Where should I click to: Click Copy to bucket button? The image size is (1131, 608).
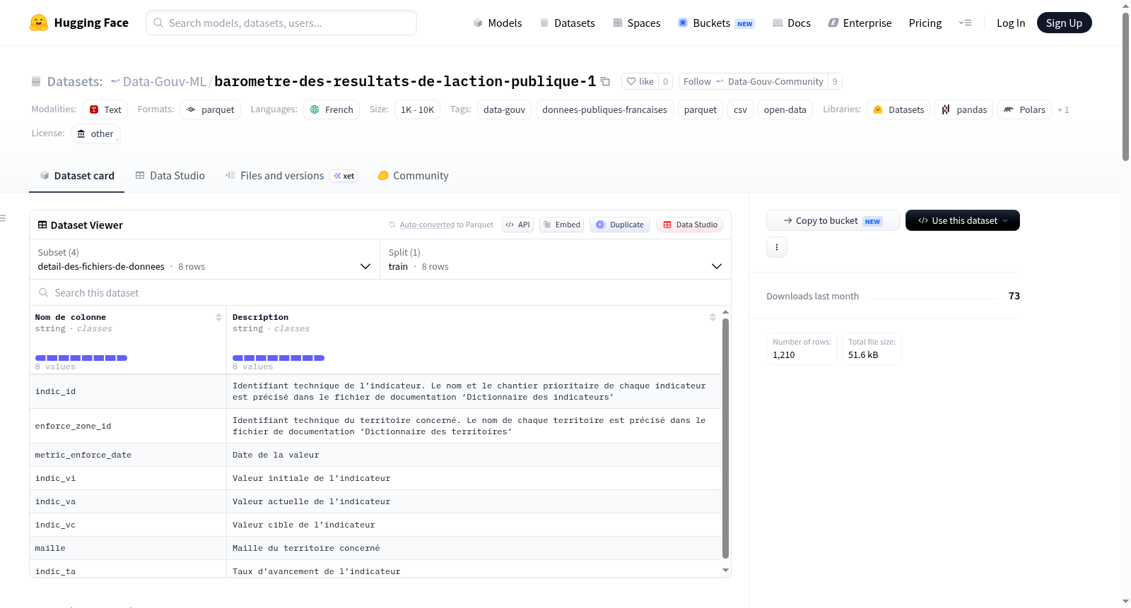pyautogui.click(x=833, y=220)
